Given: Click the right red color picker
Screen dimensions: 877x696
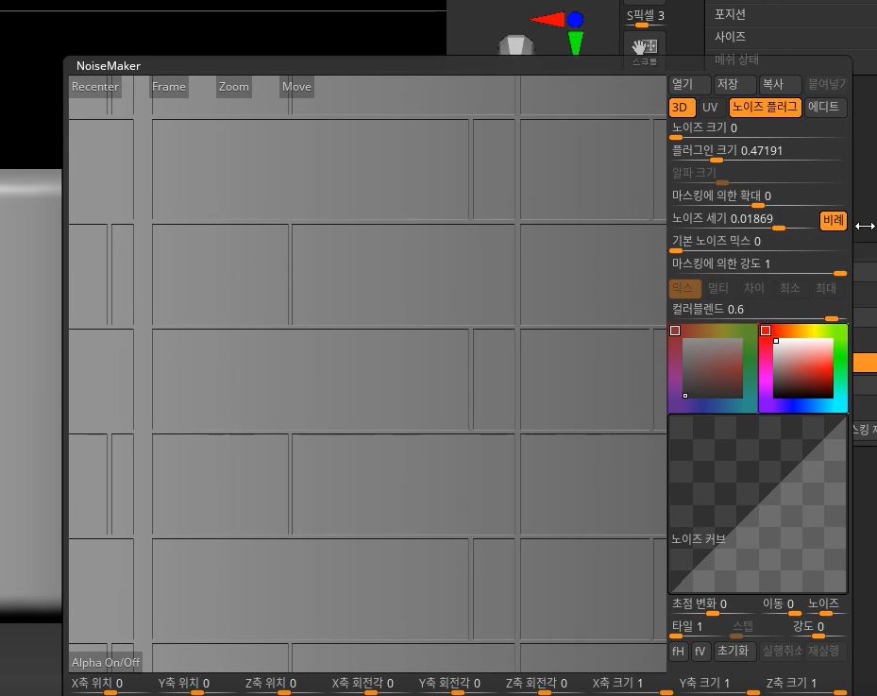Looking at the screenshot, I should tap(803, 368).
